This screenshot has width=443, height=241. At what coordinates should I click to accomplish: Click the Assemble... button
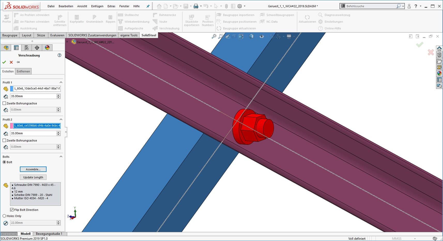point(33,169)
